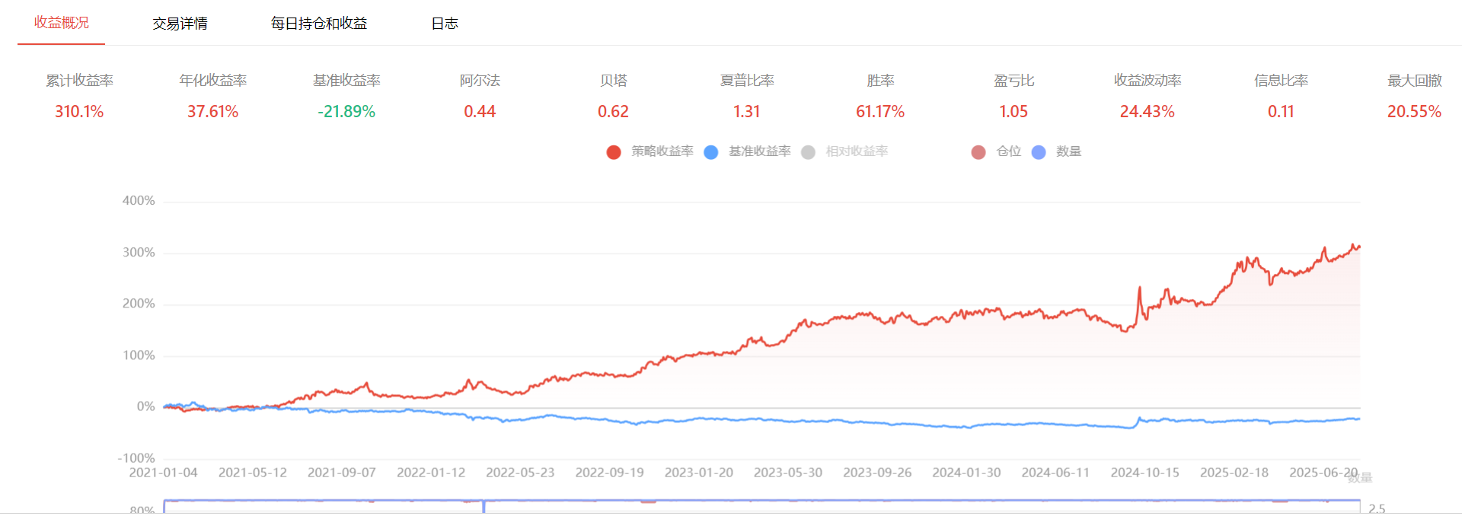Click the 2023-01-20 date on the x-axis
Viewport: 1462px width, 516px height.
pos(698,473)
